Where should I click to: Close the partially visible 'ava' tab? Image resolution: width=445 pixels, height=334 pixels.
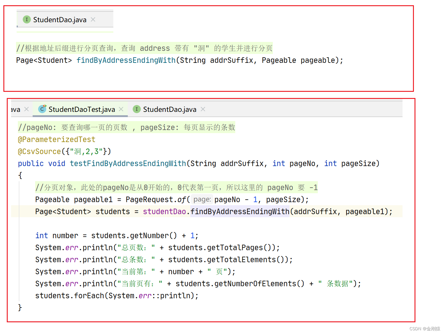click(26, 109)
